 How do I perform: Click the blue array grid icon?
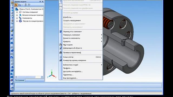12,77
